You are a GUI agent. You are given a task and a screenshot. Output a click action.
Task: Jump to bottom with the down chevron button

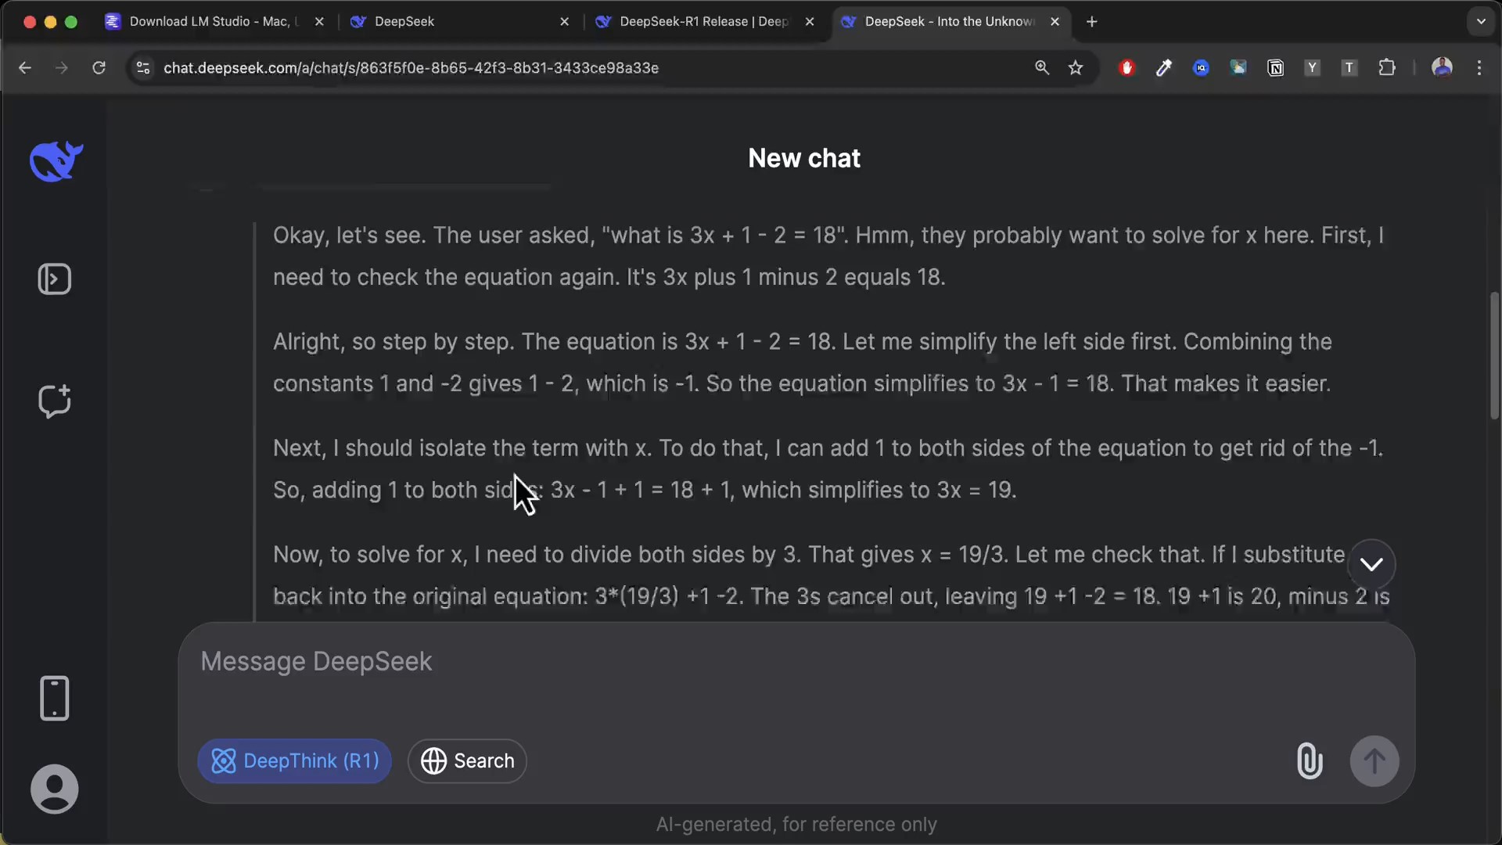(x=1371, y=564)
